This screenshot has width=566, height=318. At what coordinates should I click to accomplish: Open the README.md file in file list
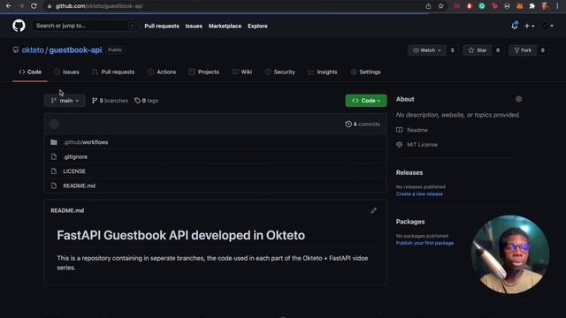79,185
